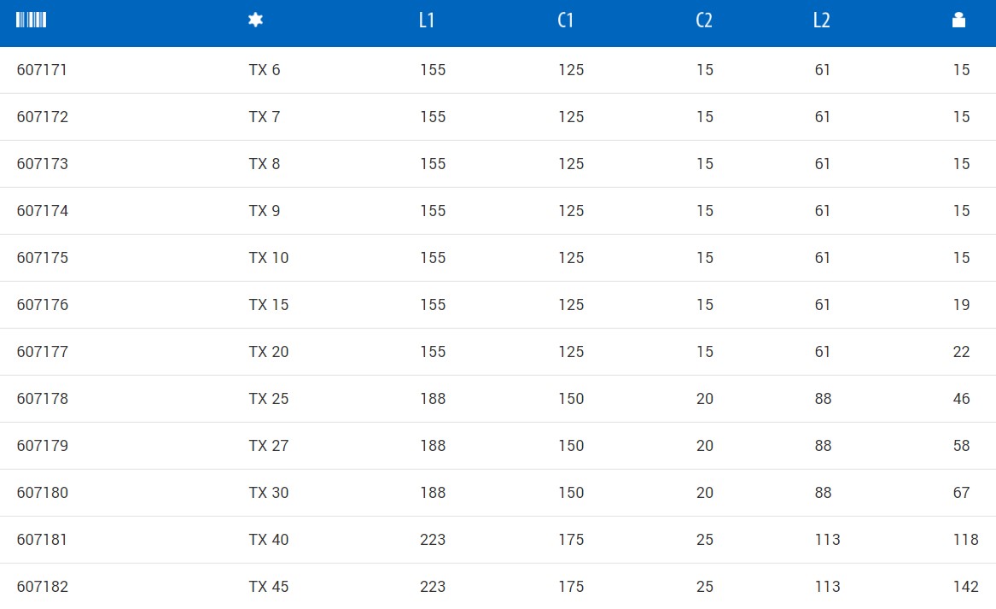996x609 pixels.
Task: Select the TX 15 size cell
Action: click(269, 305)
